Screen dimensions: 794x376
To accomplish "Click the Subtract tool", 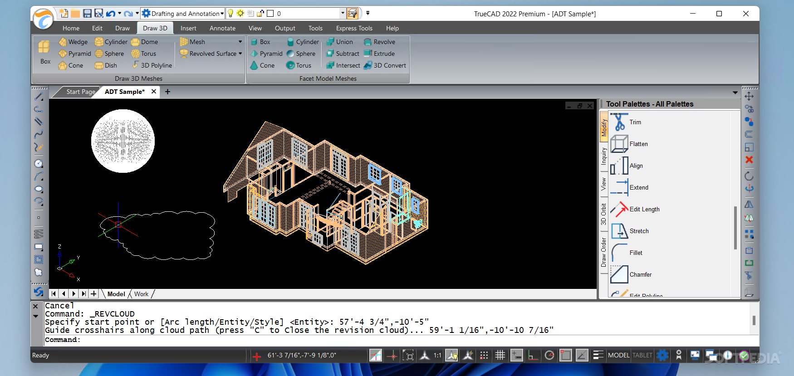I will tap(343, 54).
